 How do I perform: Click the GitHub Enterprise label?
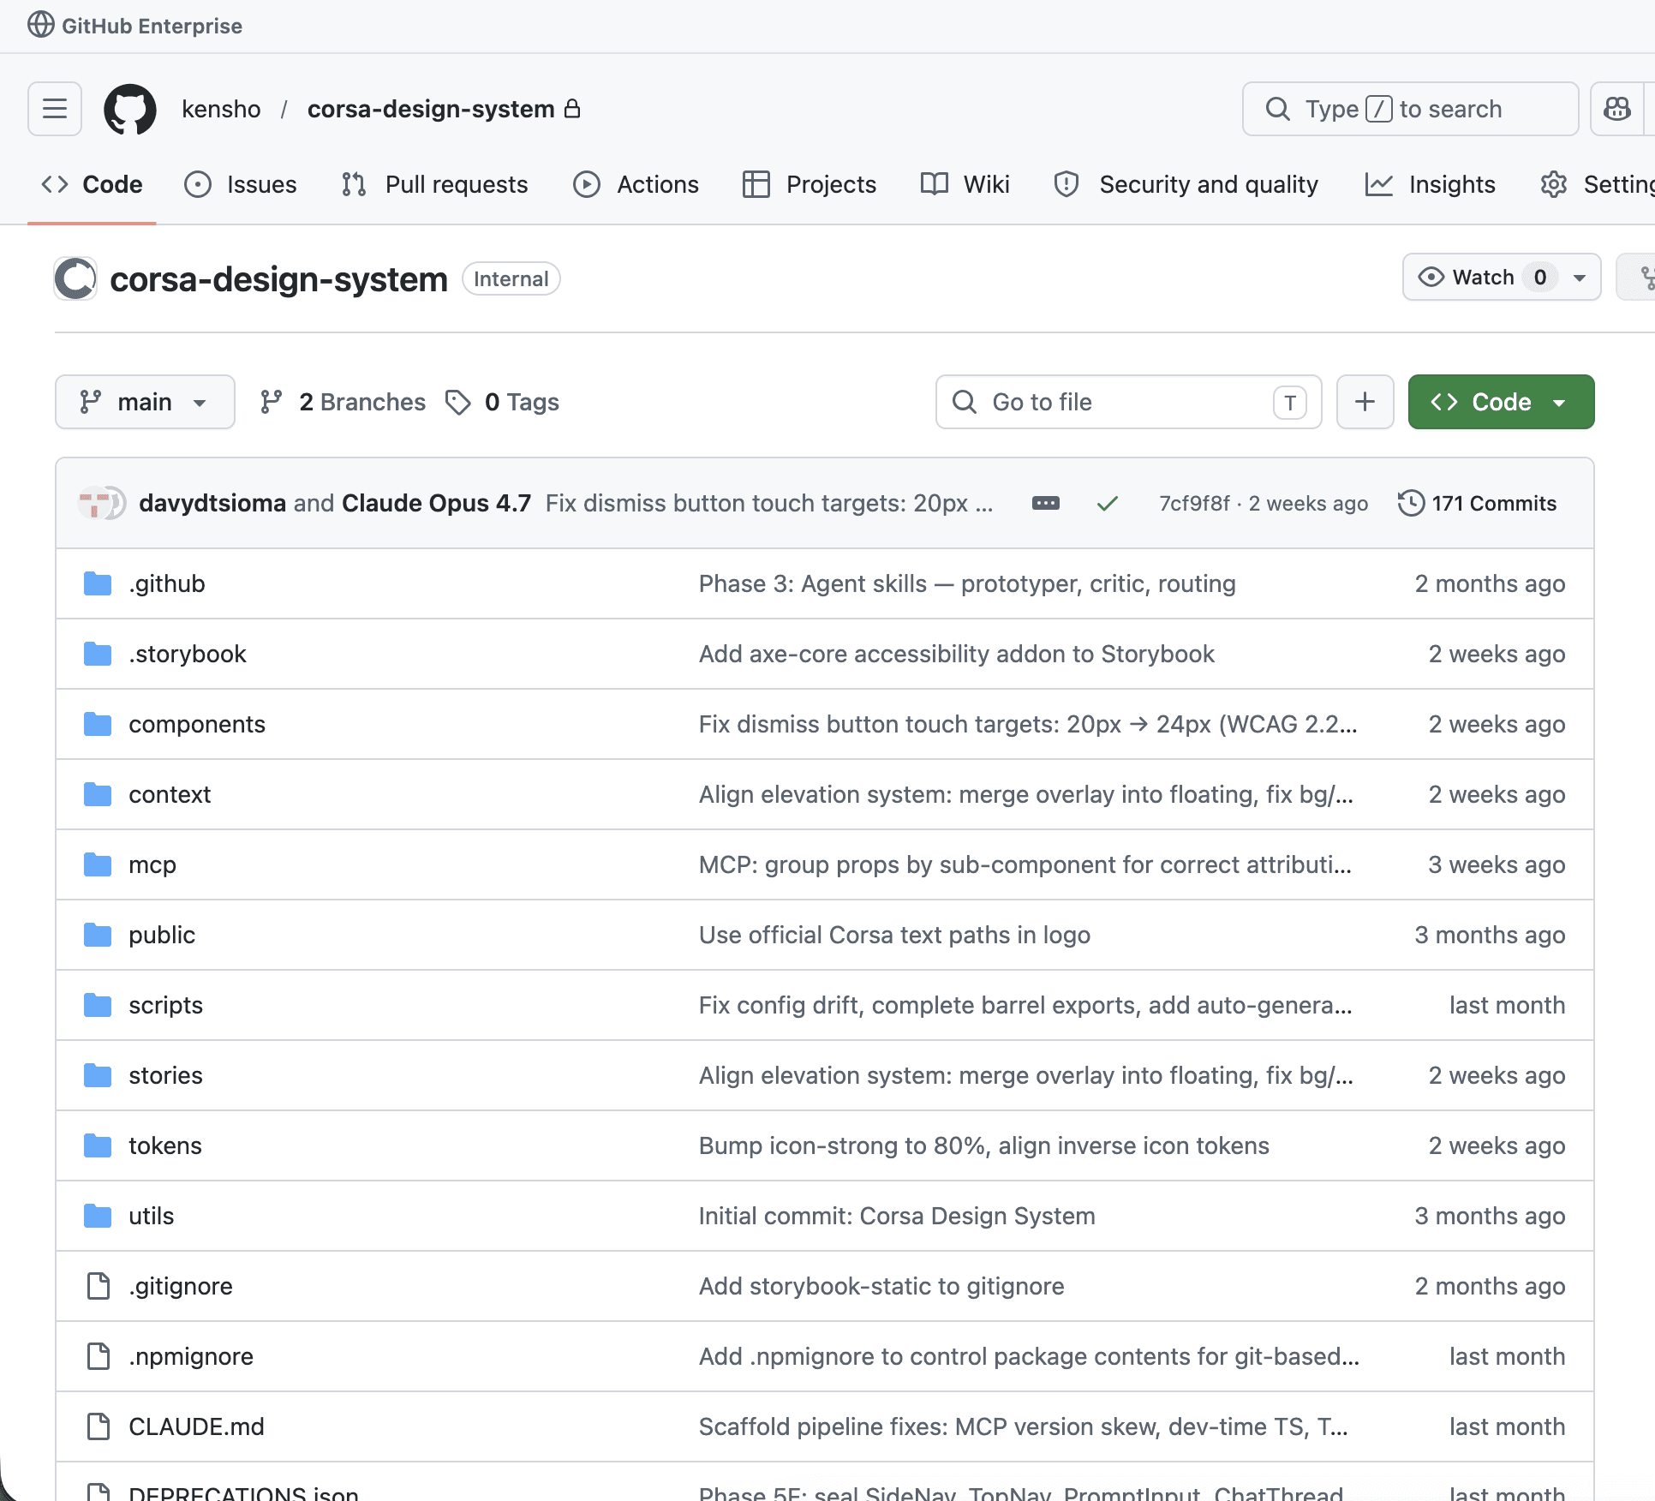tap(152, 26)
